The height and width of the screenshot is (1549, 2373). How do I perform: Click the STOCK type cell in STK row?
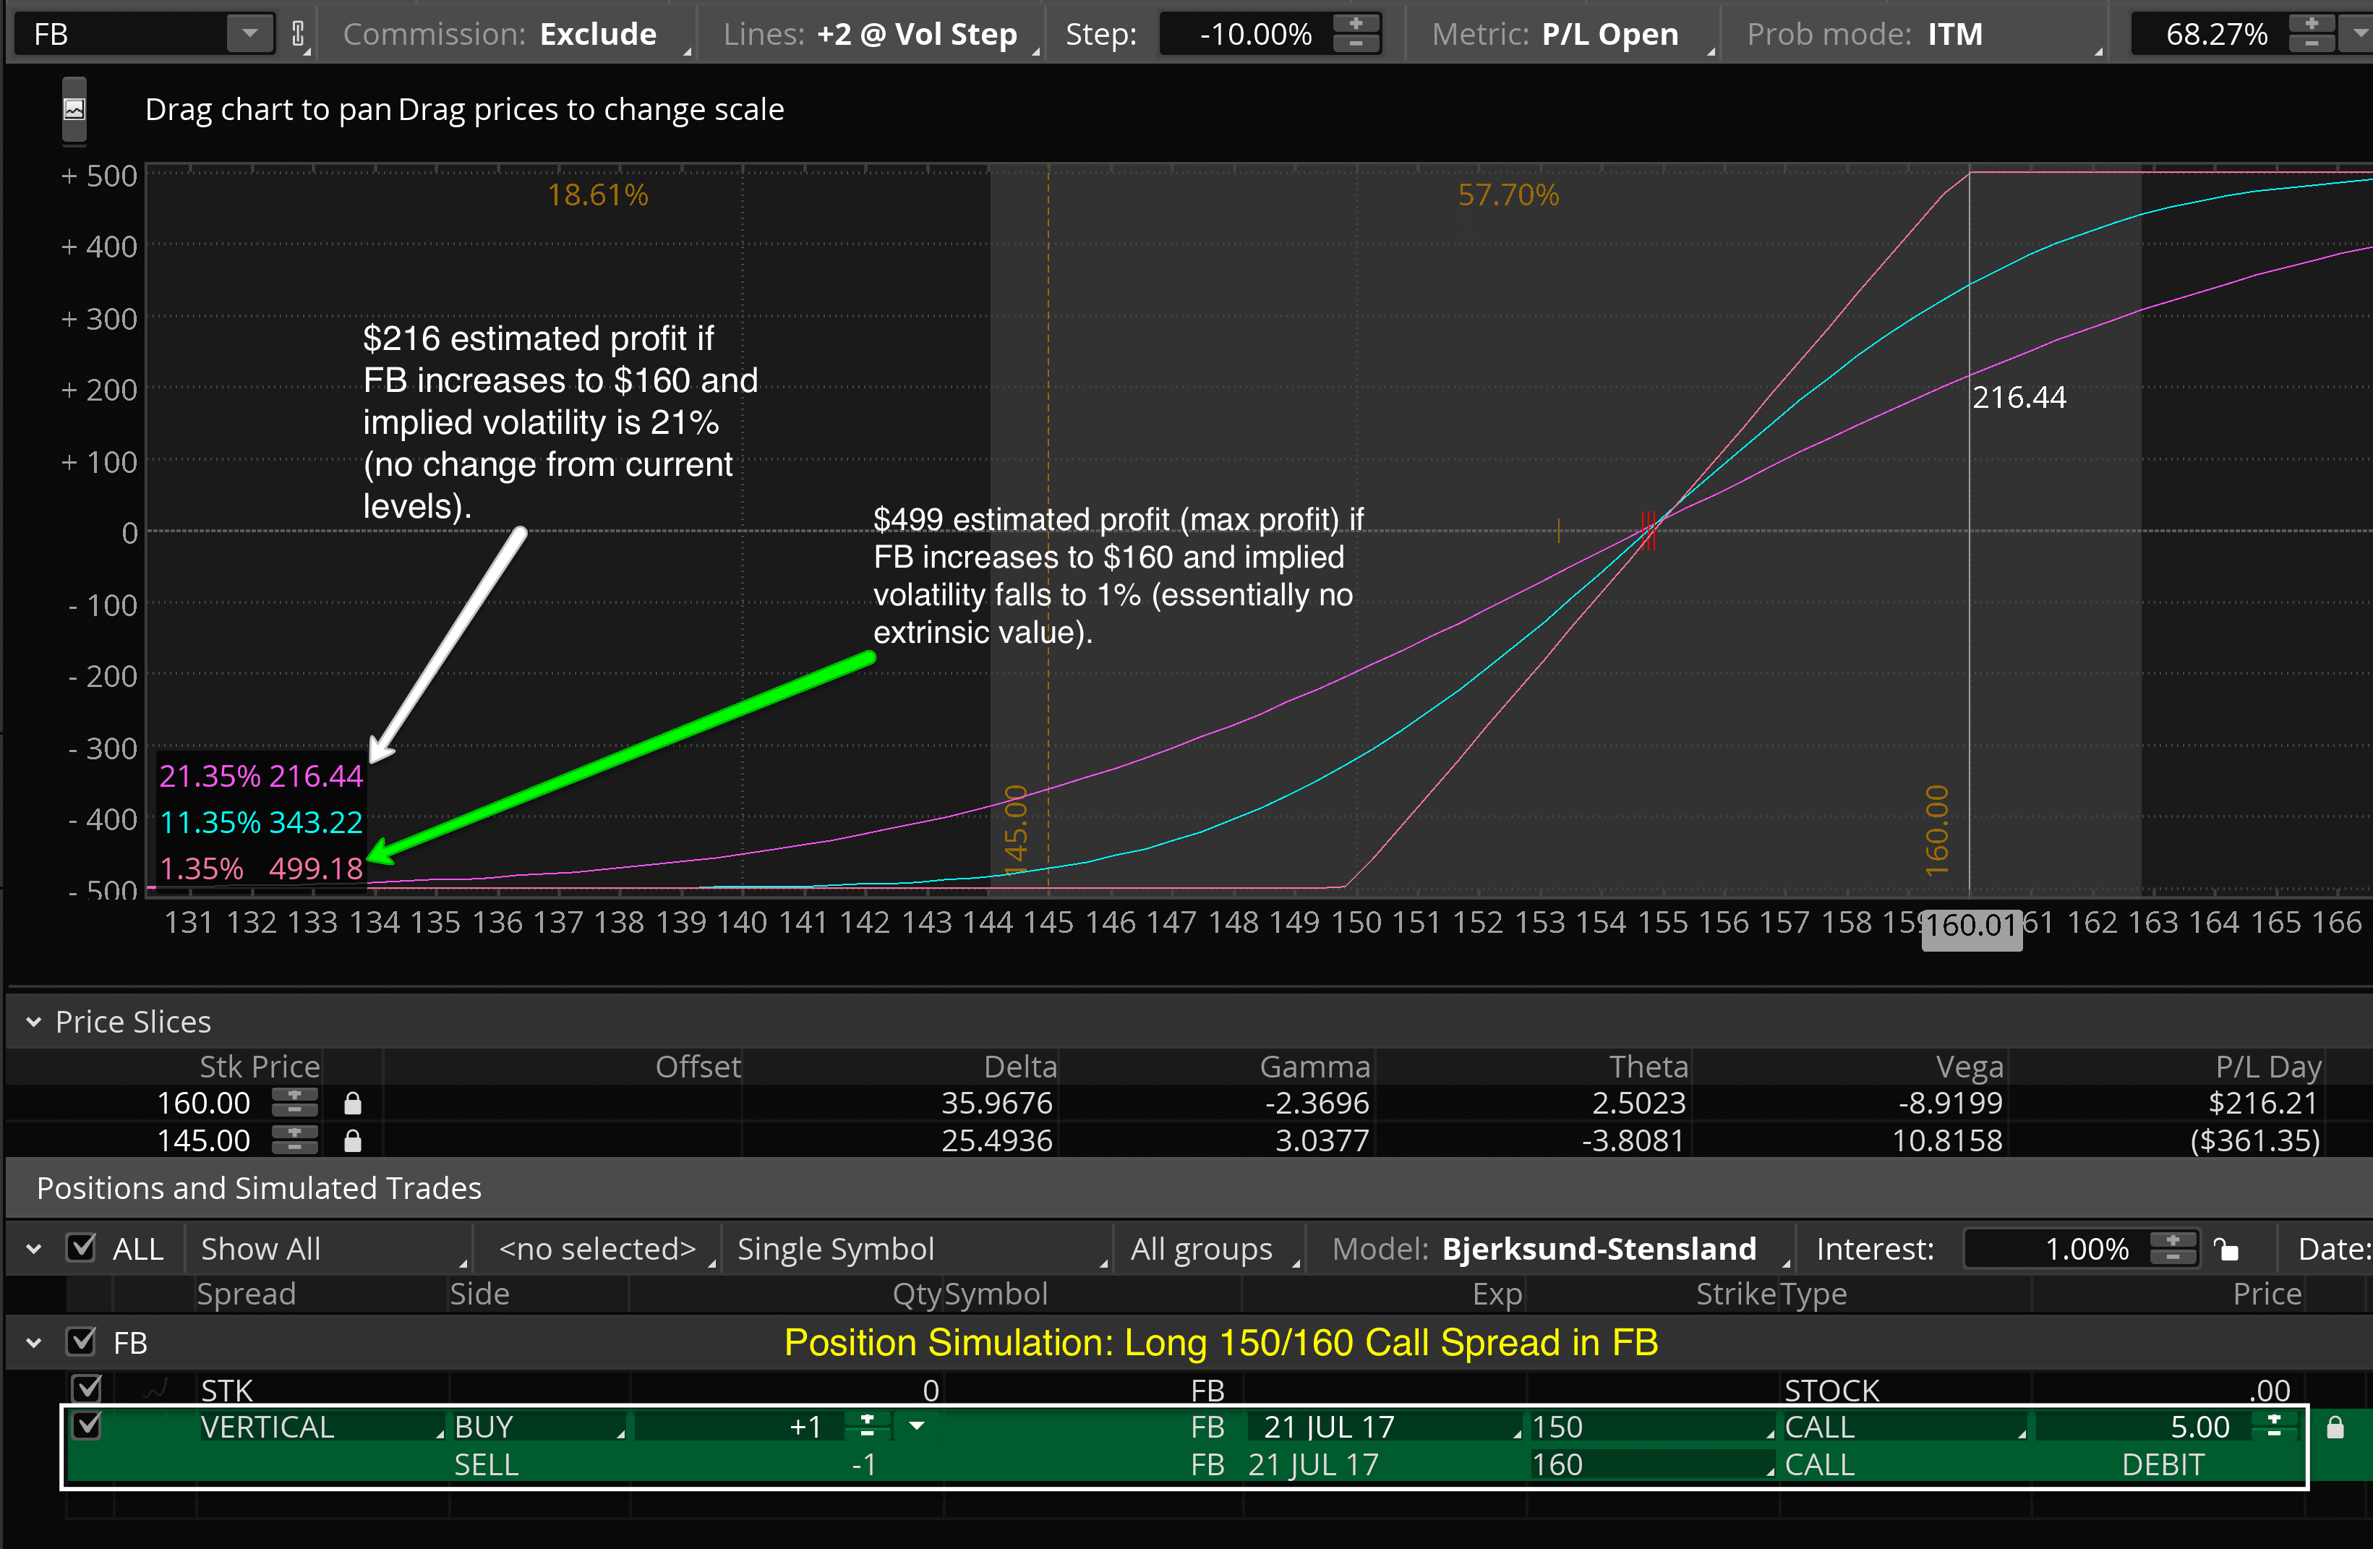pos(1831,1389)
